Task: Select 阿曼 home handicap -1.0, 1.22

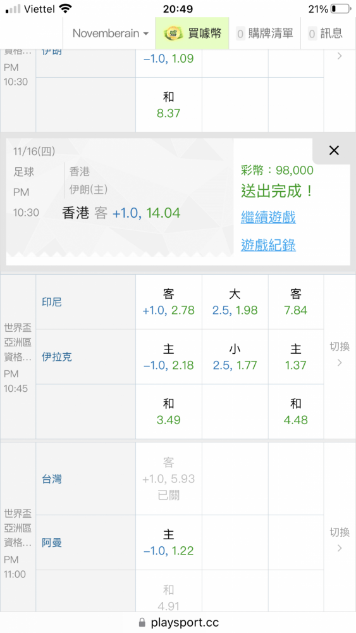Action: 169,542
